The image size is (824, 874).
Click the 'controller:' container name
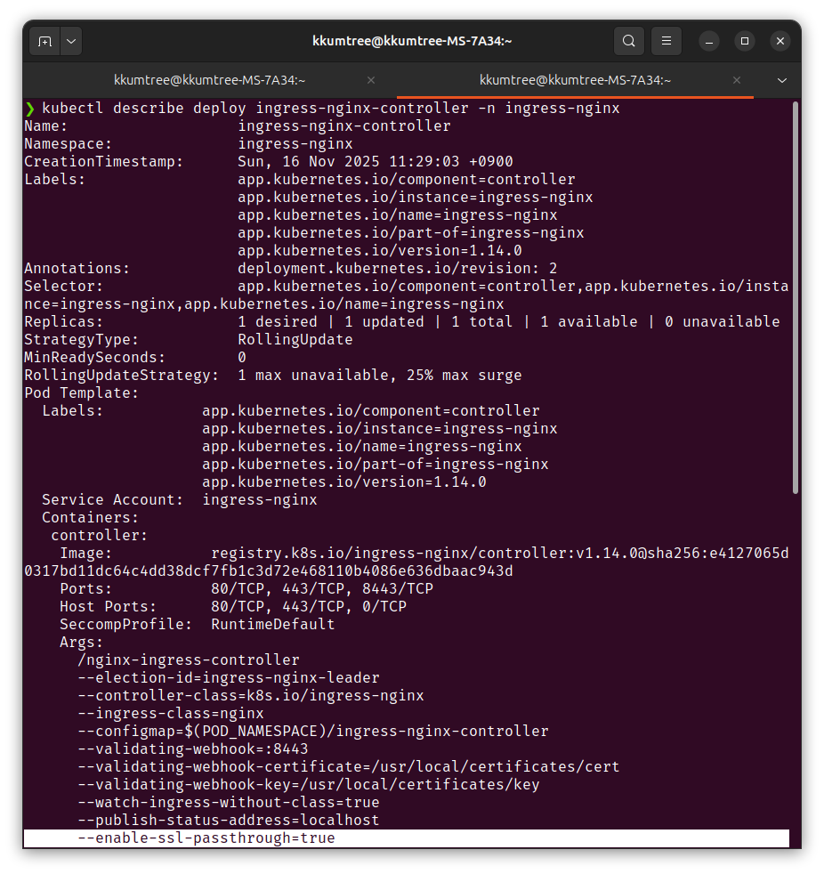tap(99, 535)
